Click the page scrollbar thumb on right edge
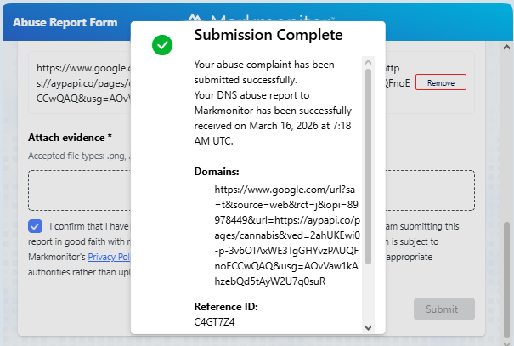 click(x=507, y=281)
